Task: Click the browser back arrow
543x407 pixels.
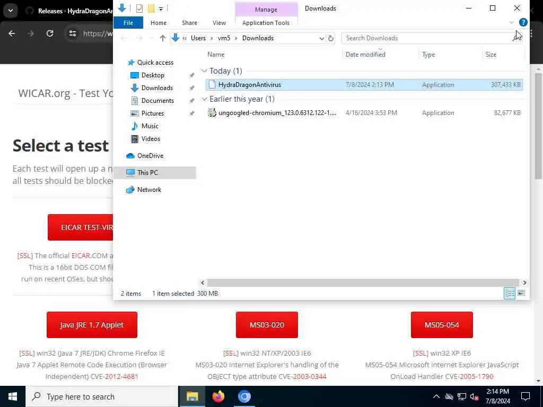Action: pyautogui.click(x=12, y=33)
